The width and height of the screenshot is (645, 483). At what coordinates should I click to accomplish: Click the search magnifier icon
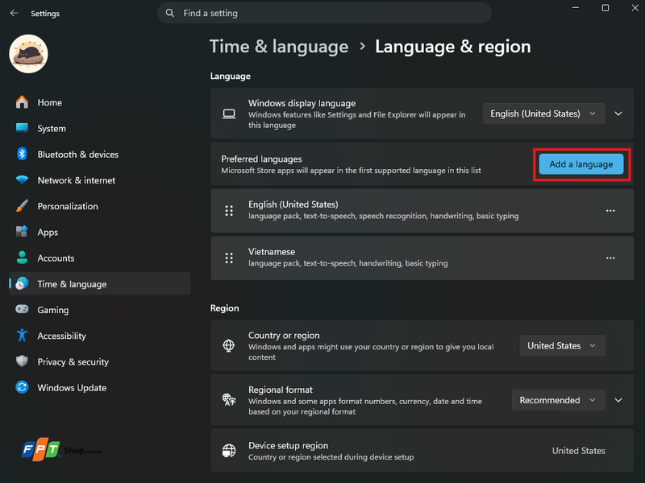point(170,13)
